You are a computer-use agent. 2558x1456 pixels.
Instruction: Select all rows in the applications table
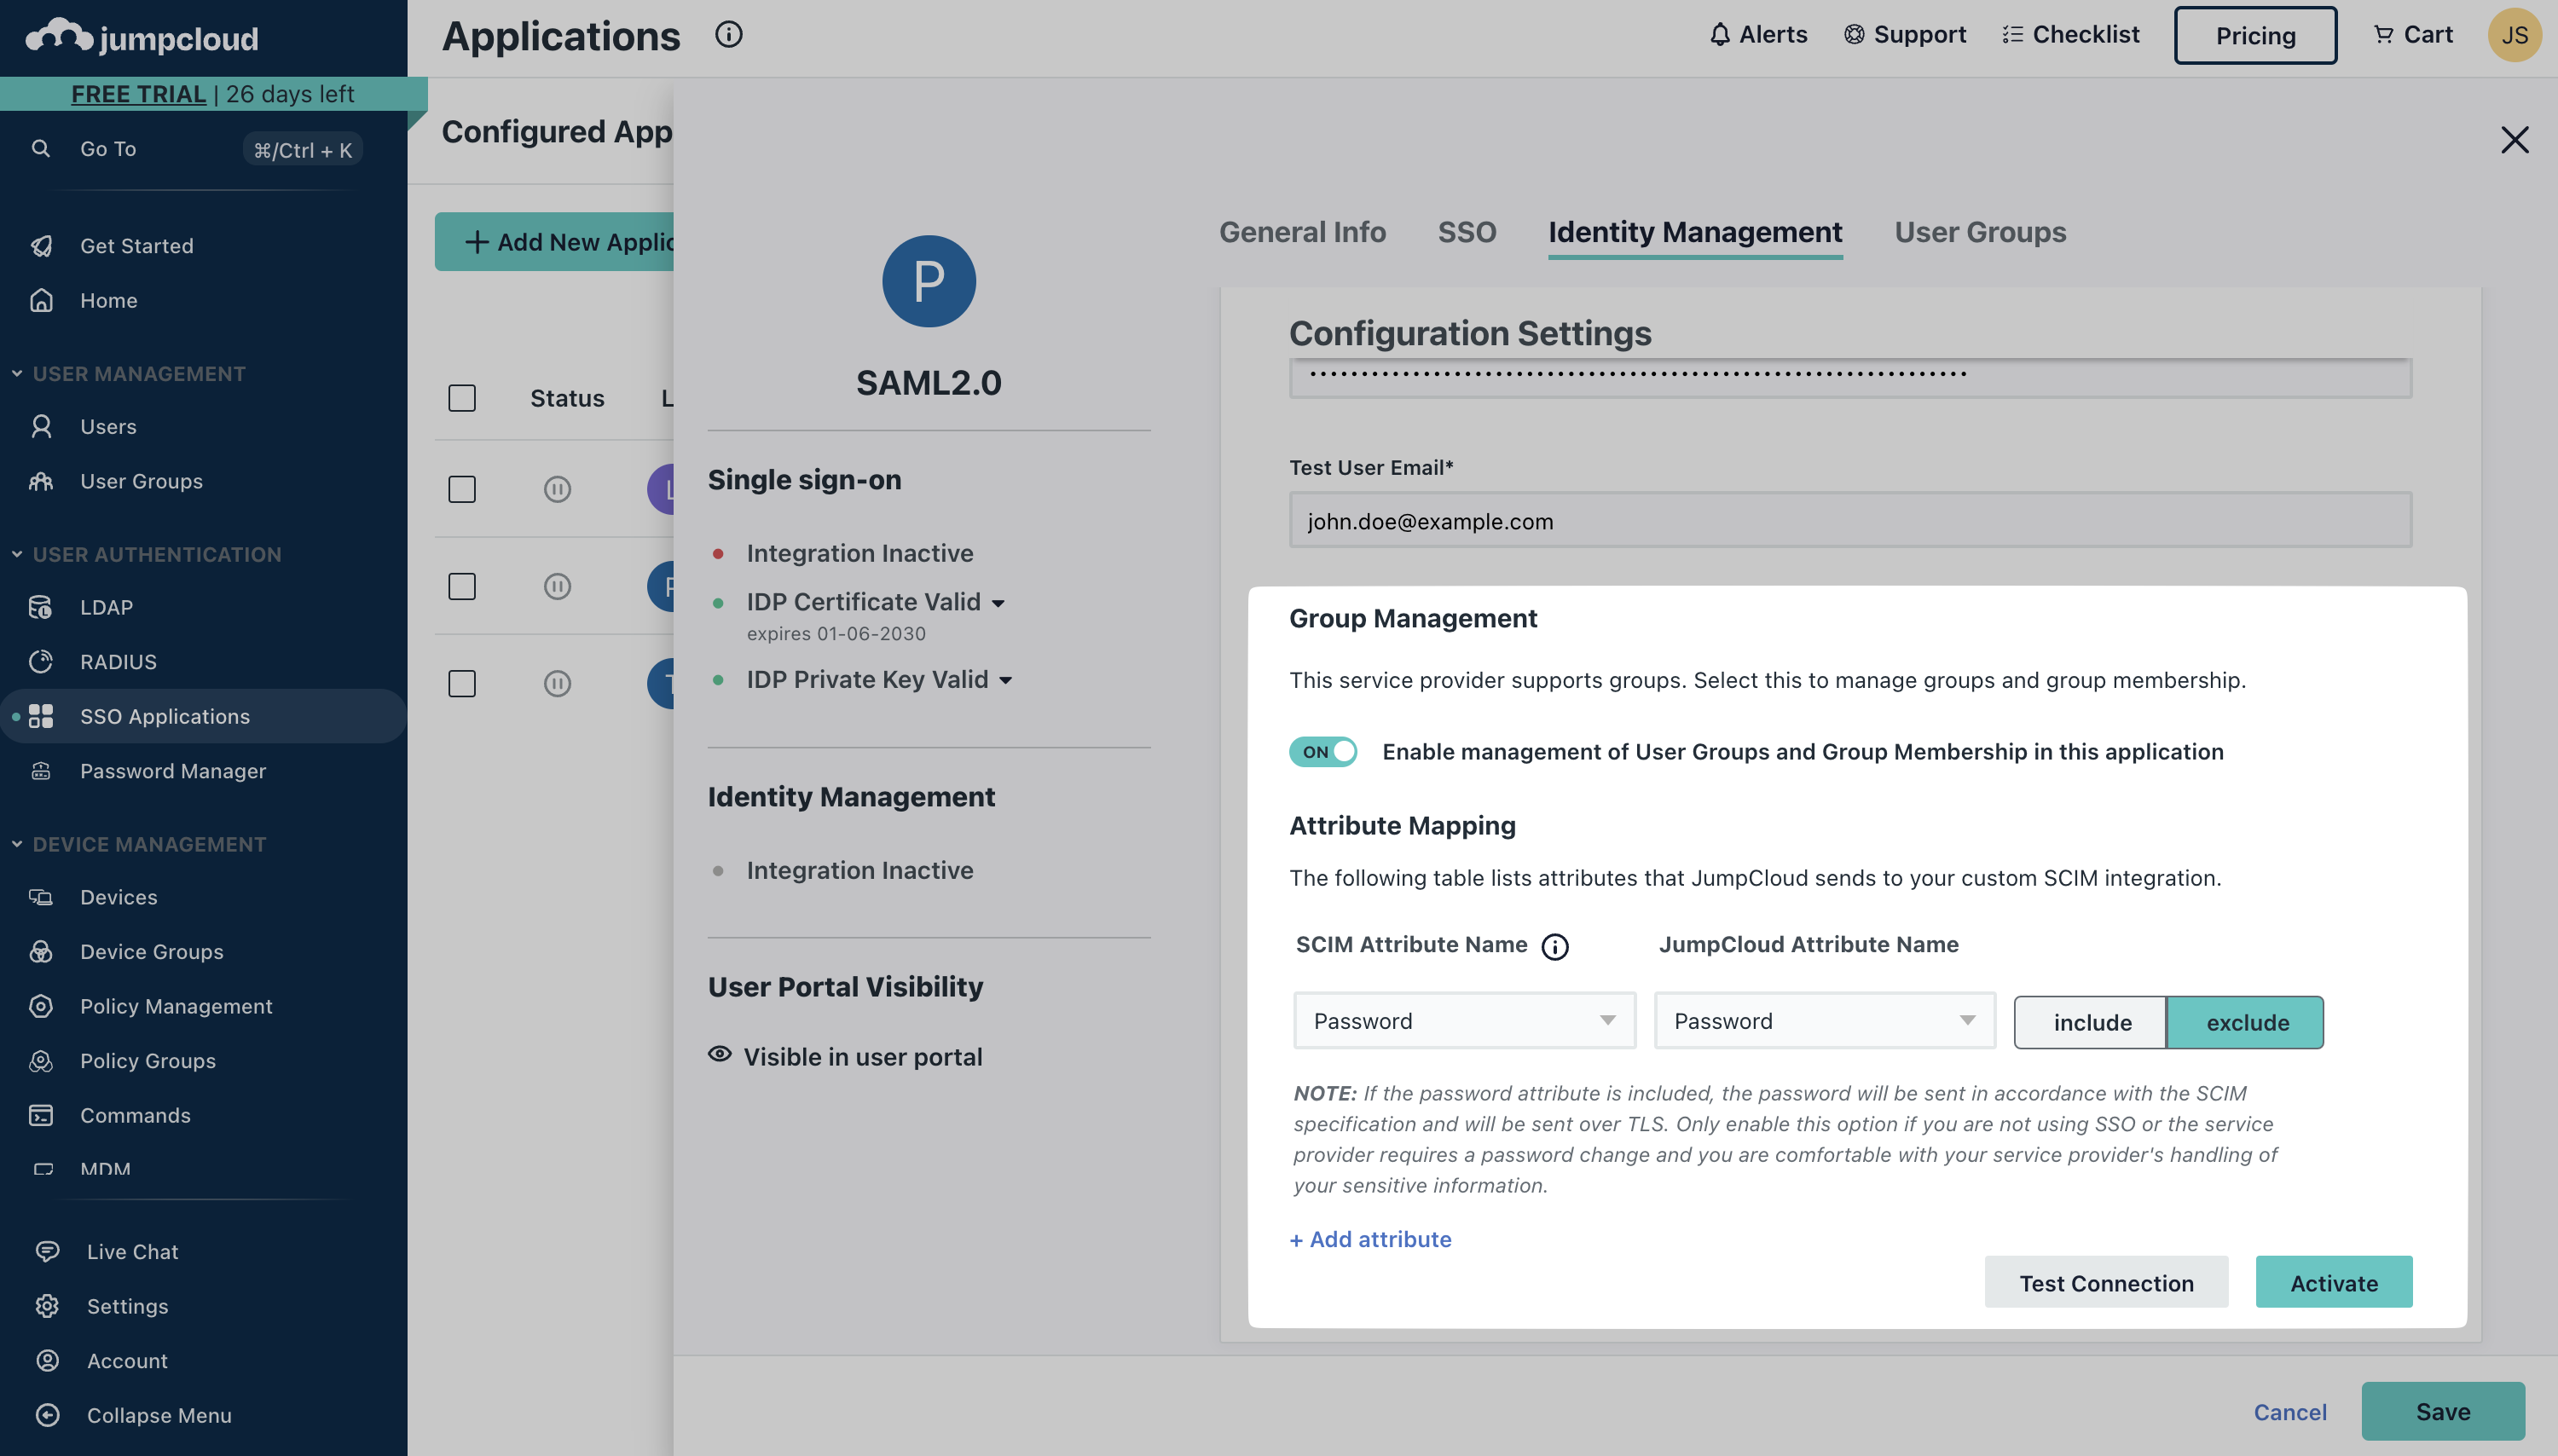coord(462,398)
